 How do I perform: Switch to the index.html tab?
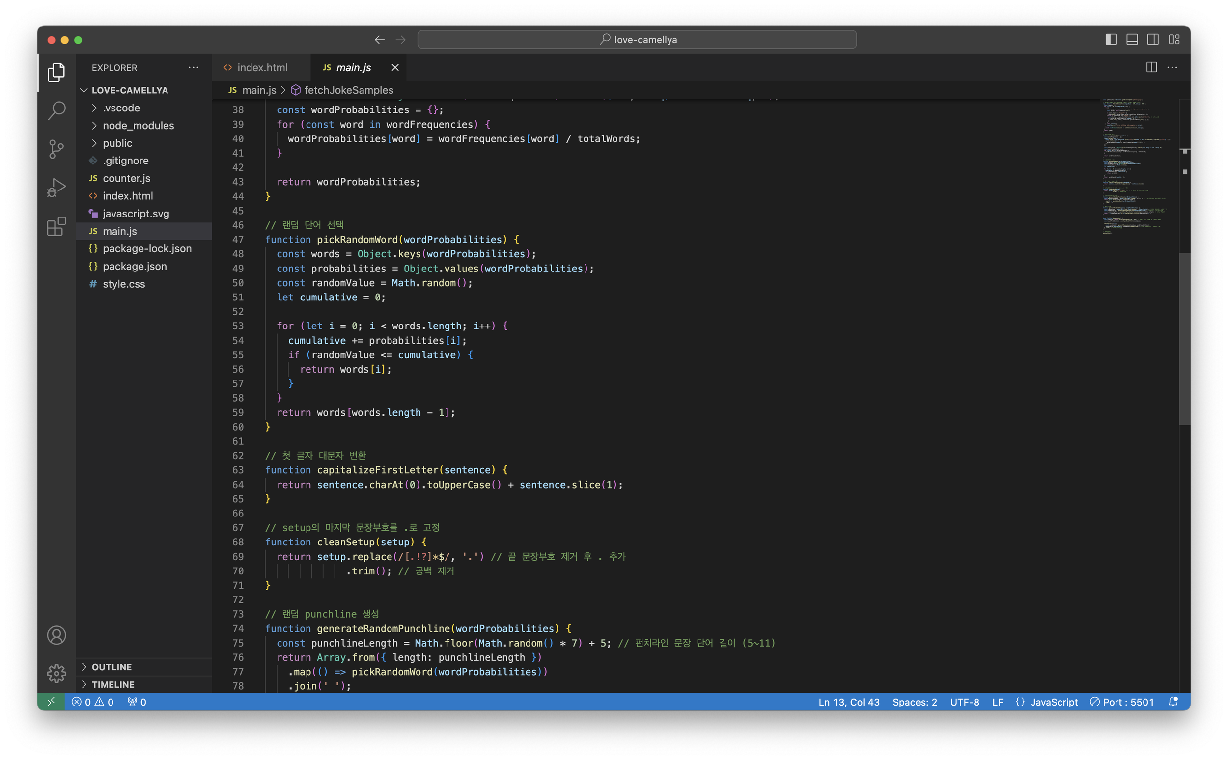pyautogui.click(x=261, y=67)
